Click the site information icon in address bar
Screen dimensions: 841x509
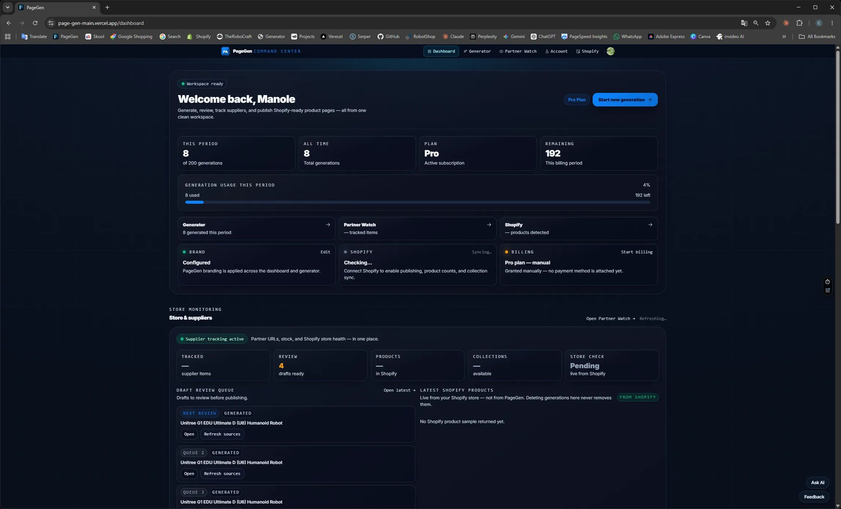(x=51, y=23)
